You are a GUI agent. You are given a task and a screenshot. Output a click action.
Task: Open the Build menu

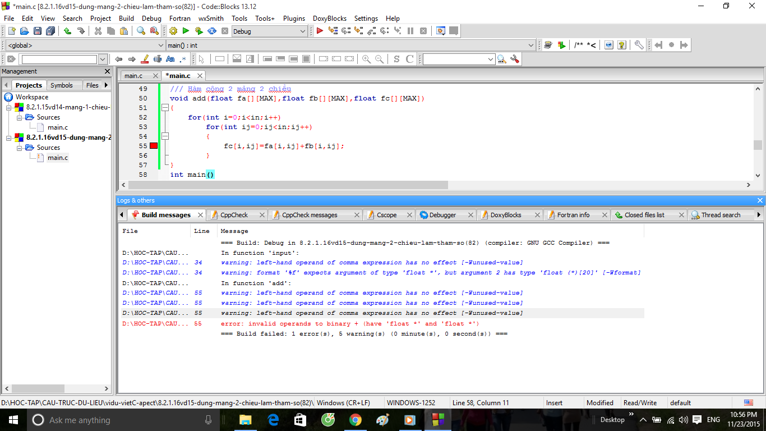pyautogui.click(x=126, y=18)
